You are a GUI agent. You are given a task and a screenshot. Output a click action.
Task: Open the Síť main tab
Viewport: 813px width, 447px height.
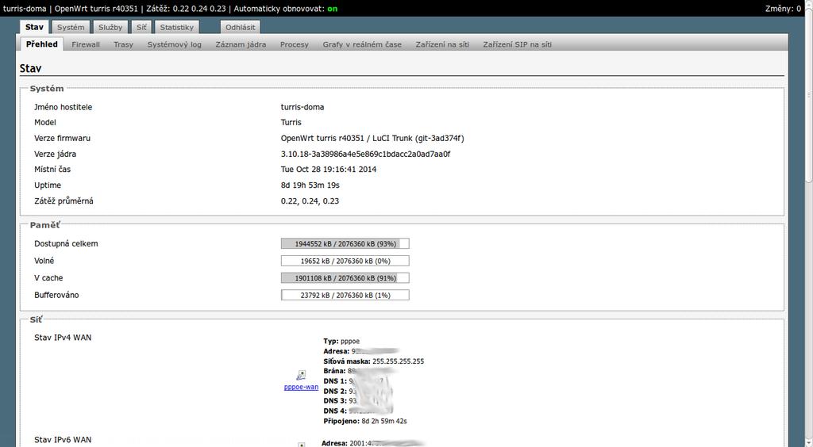[141, 28]
